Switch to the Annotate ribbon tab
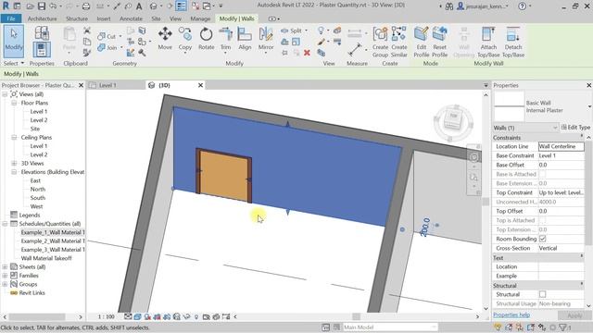The height and width of the screenshot is (333, 593). coord(131,18)
